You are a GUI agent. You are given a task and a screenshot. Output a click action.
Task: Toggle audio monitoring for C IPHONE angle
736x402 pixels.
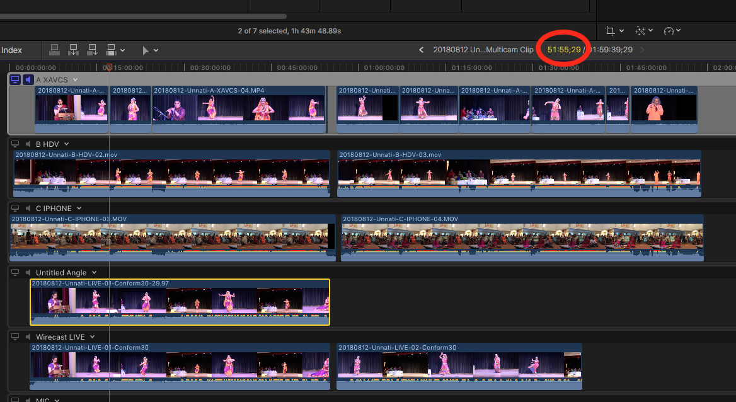tap(28, 208)
